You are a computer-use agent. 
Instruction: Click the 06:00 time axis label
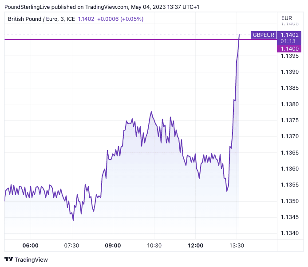30,245
